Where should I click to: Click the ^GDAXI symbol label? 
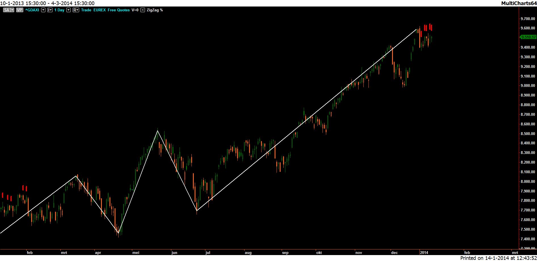pos(32,10)
